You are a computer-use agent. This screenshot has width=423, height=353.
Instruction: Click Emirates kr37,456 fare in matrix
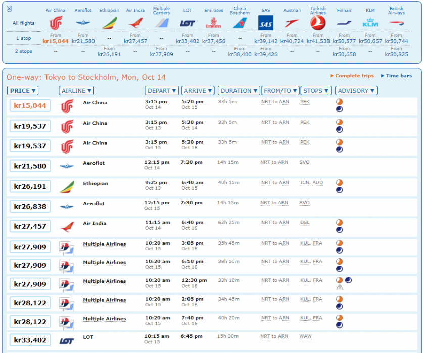click(213, 41)
